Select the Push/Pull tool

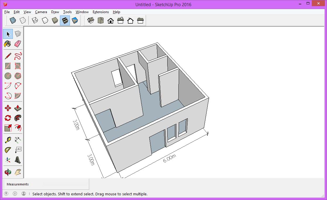tap(18, 108)
